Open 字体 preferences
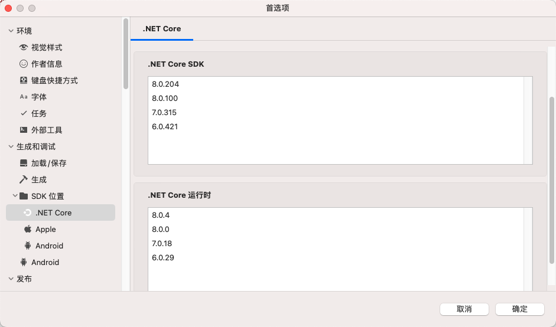This screenshot has width=556, height=327. pyautogui.click(x=38, y=97)
